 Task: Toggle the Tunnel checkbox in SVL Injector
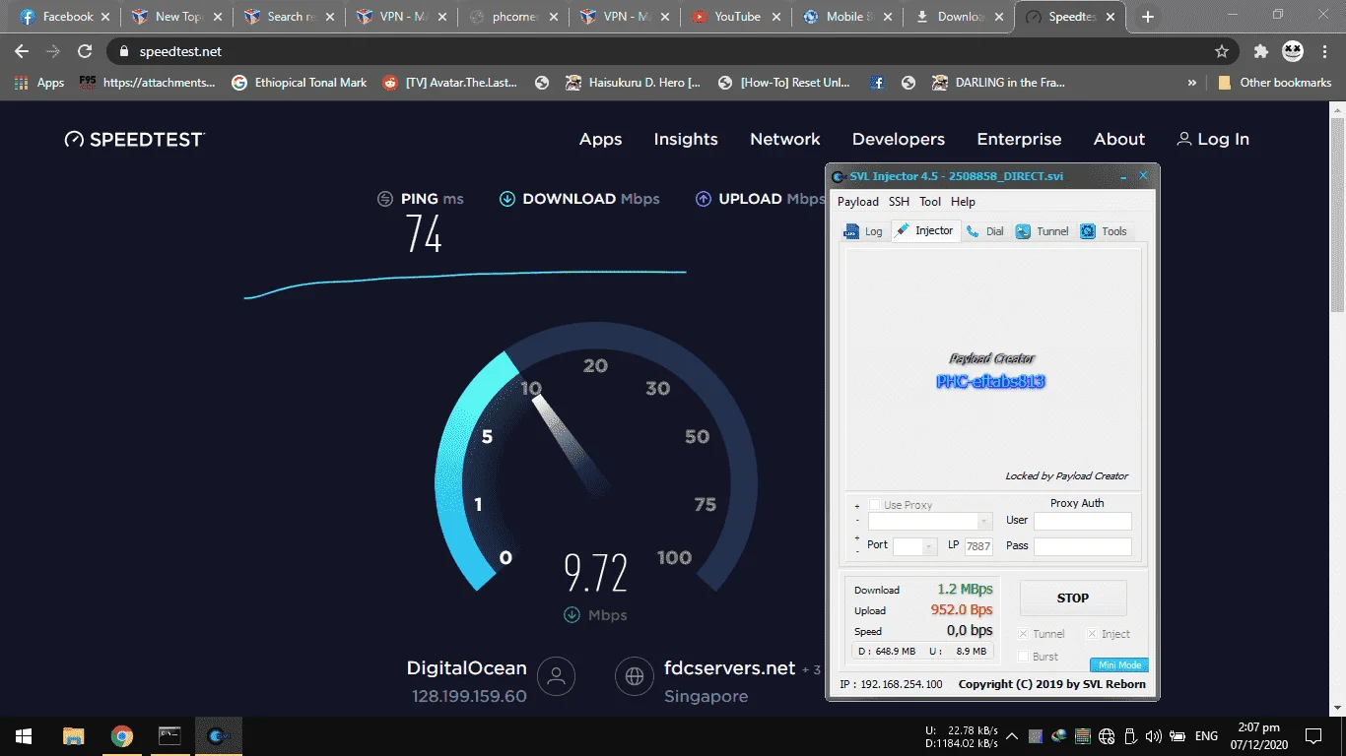pyautogui.click(x=1024, y=634)
